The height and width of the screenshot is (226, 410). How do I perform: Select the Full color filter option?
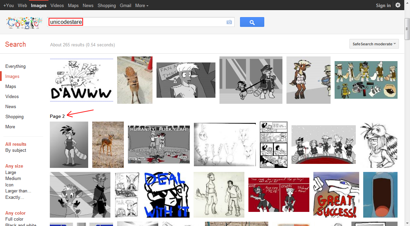click(14, 219)
